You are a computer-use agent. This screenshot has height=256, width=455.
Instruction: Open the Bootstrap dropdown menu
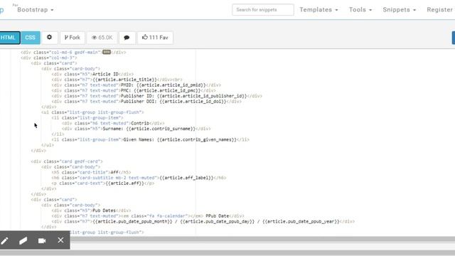tap(36, 10)
